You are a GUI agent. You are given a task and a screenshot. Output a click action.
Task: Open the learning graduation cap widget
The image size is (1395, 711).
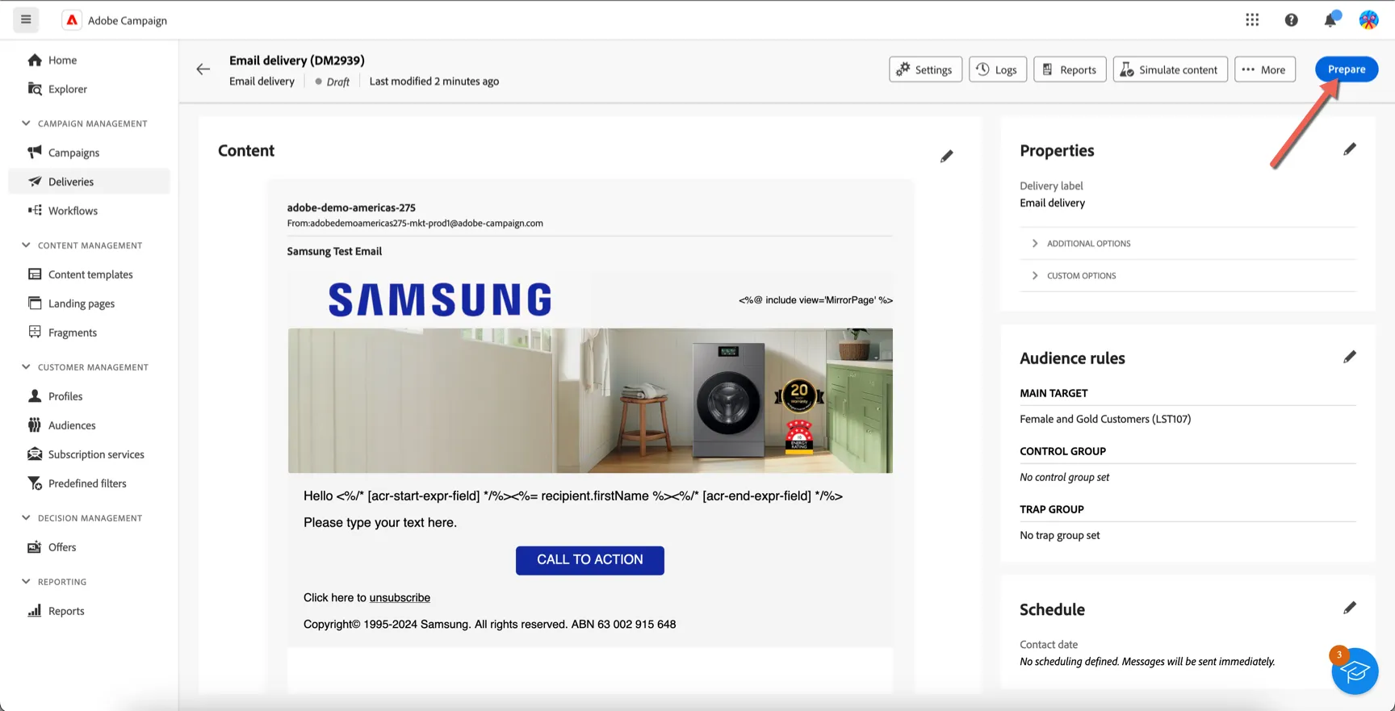(1355, 671)
